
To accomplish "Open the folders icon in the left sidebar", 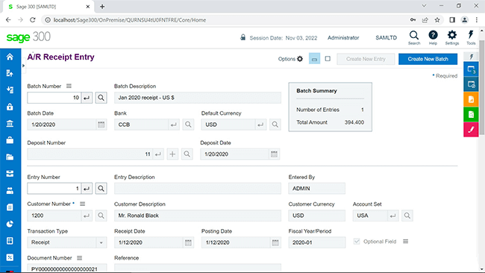I will tap(10, 157).
